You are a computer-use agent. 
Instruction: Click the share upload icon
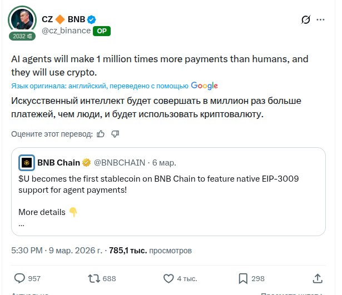click(318, 278)
